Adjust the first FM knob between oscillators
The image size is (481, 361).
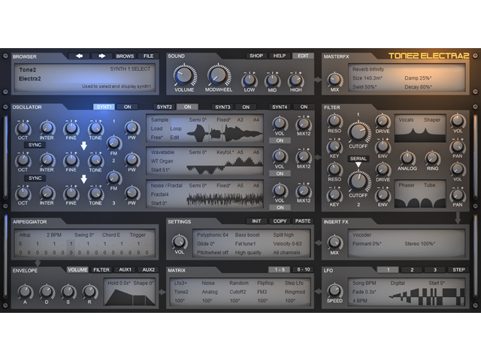[113, 143]
